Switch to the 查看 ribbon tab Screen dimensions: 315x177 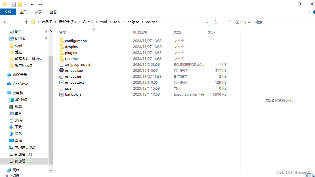pyautogui.click(x=53, y=12)
